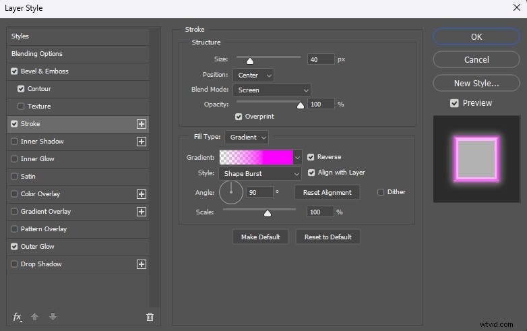This screenshot has height=331, width=527.
Task: Uncheck Align with Layer
Action: point(311,173)
